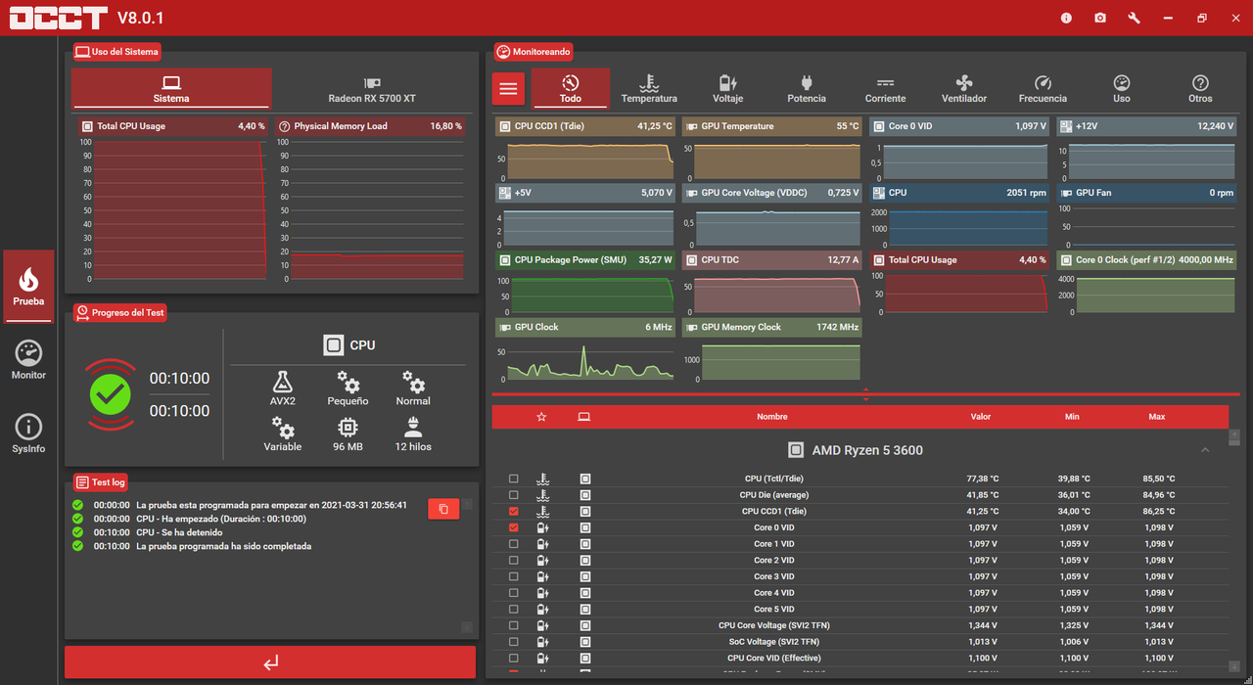
Task: Sort by the Nombre column header
Action: (772, 417)
